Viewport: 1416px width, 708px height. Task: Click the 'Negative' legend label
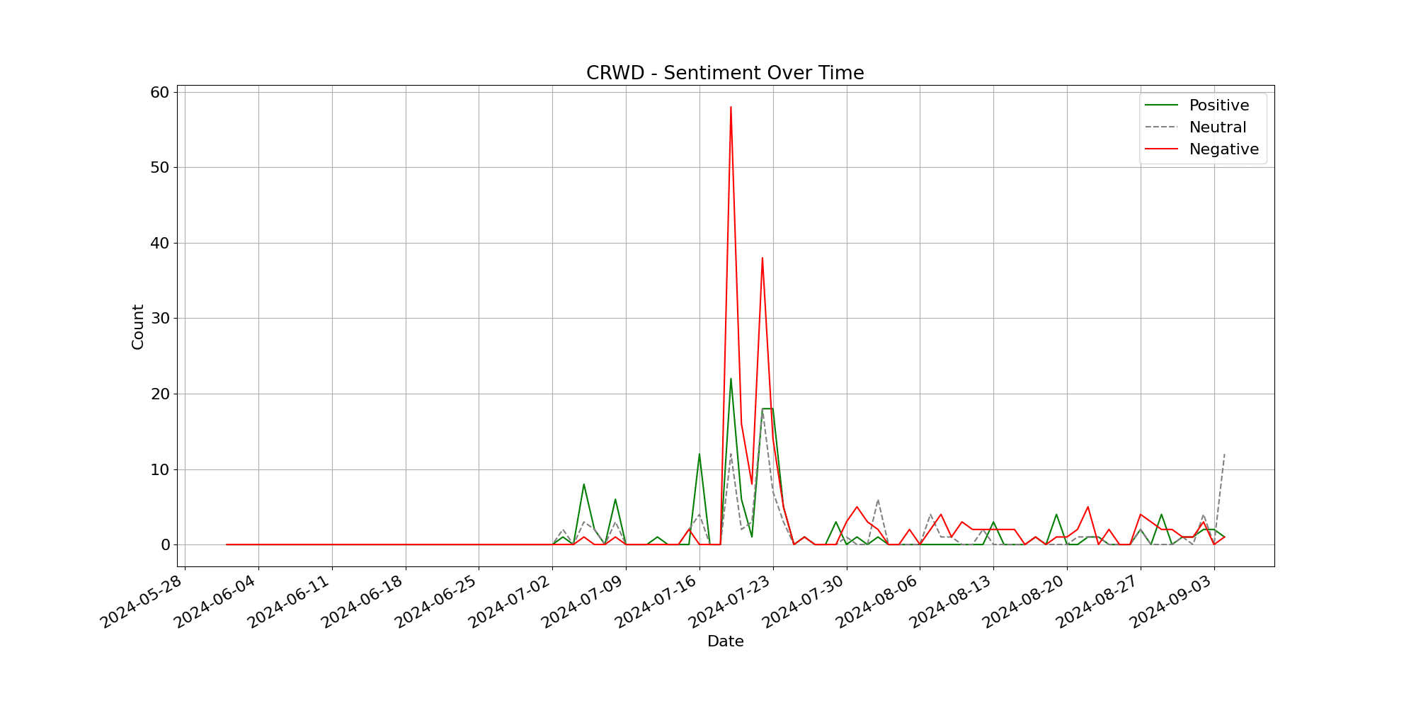tap(1224, 149)
